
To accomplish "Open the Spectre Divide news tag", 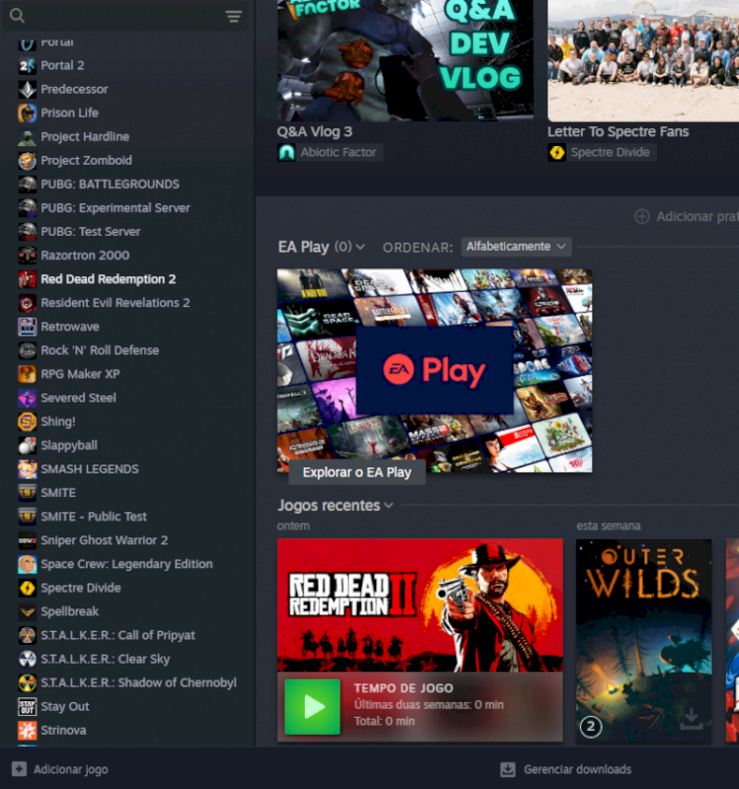I will click(x=602, y=153).
